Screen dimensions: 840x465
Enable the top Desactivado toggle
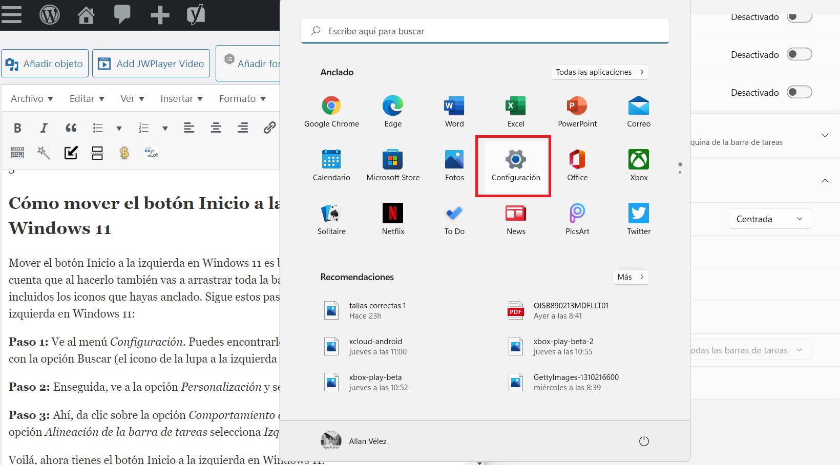tap(800, 16)
